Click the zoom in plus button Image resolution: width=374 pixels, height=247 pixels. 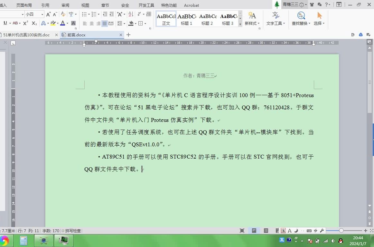[x=365, y=231]
